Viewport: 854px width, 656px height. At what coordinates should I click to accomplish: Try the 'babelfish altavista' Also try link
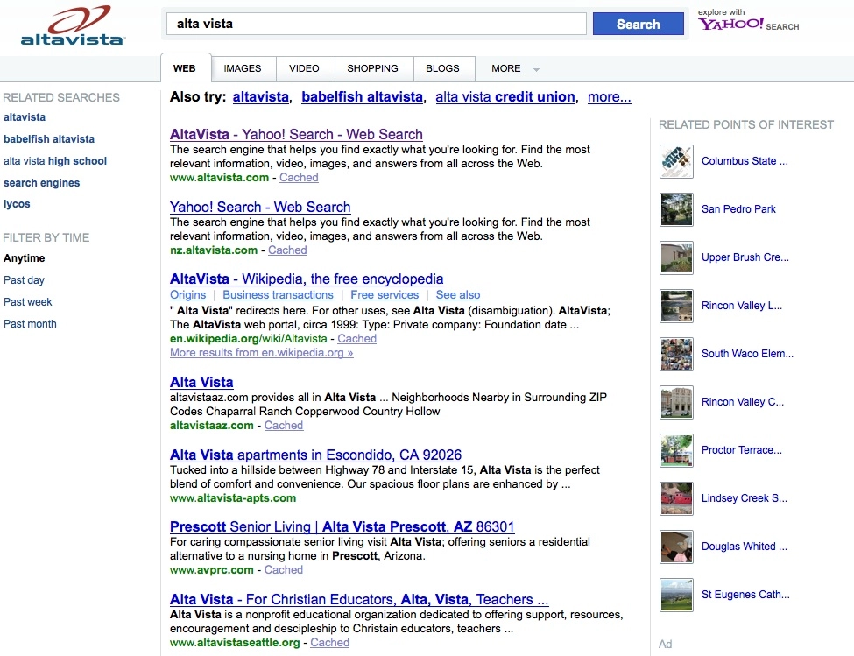pyautogui.click(x=363, y=97)
